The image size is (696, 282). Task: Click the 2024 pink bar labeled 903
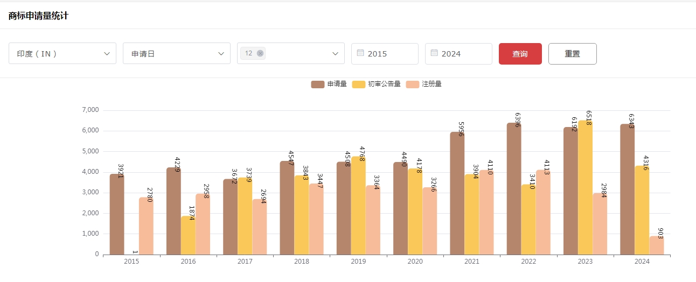(656, 246)
